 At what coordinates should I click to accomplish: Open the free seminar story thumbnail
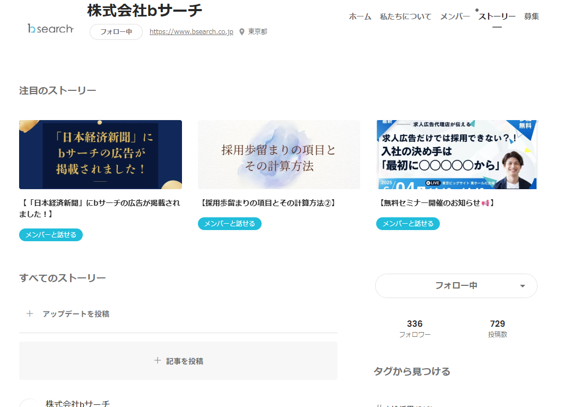[x=457, y=155]
